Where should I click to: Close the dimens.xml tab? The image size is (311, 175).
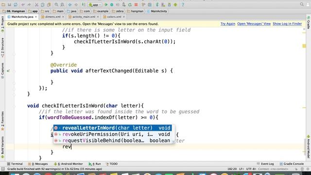[63, 17]
